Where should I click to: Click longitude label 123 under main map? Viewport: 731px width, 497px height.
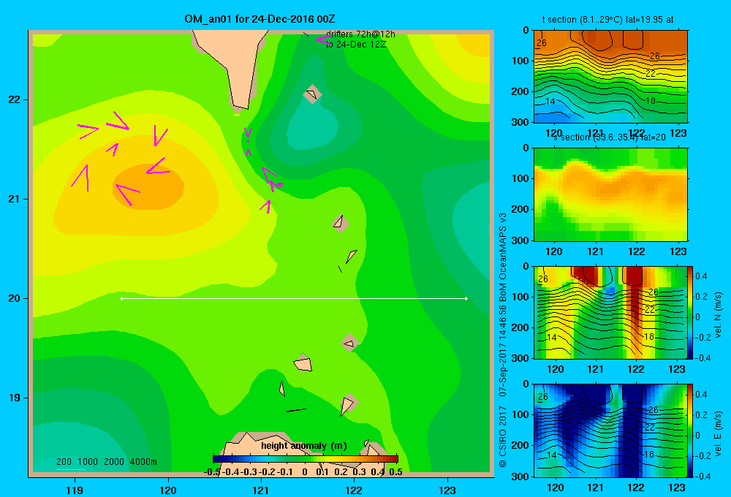pos(447,490)
